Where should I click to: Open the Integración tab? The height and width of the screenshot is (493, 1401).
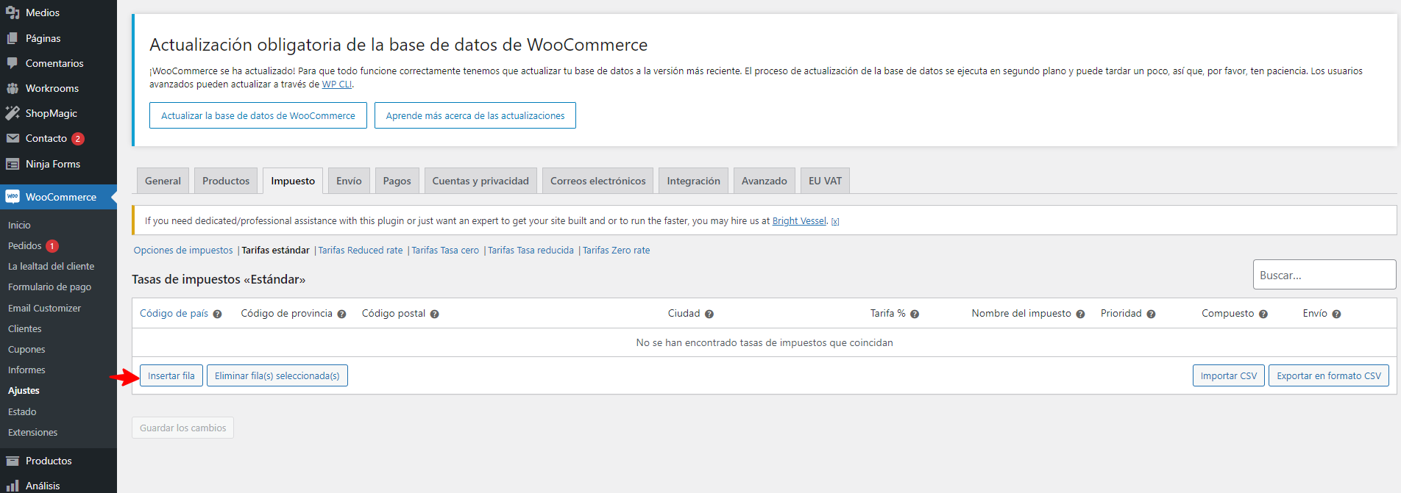point(693,181)
